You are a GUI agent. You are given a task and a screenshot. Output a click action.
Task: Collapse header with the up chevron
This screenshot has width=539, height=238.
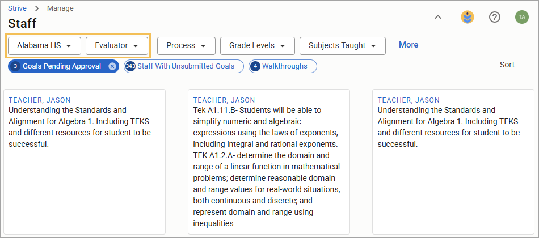tap(437, 17)
